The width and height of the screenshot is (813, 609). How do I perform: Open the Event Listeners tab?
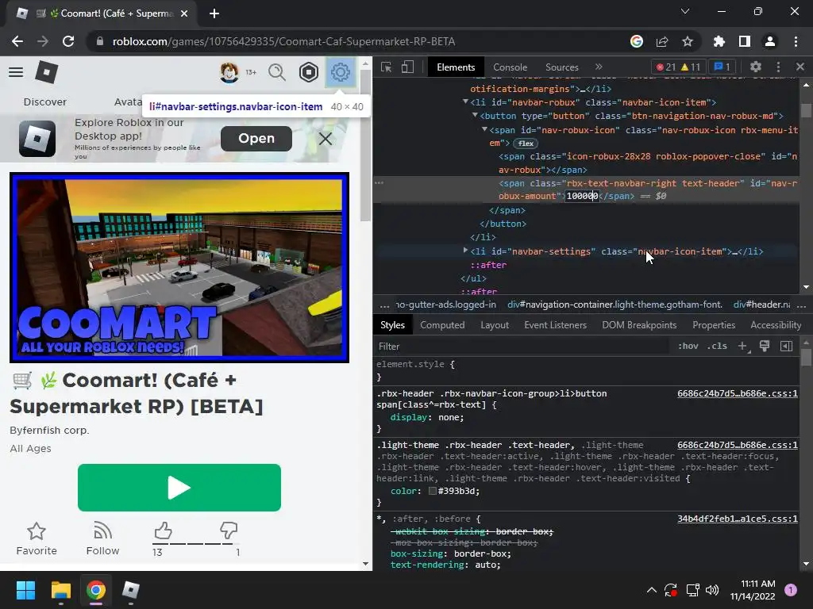[x=555, y=325]
